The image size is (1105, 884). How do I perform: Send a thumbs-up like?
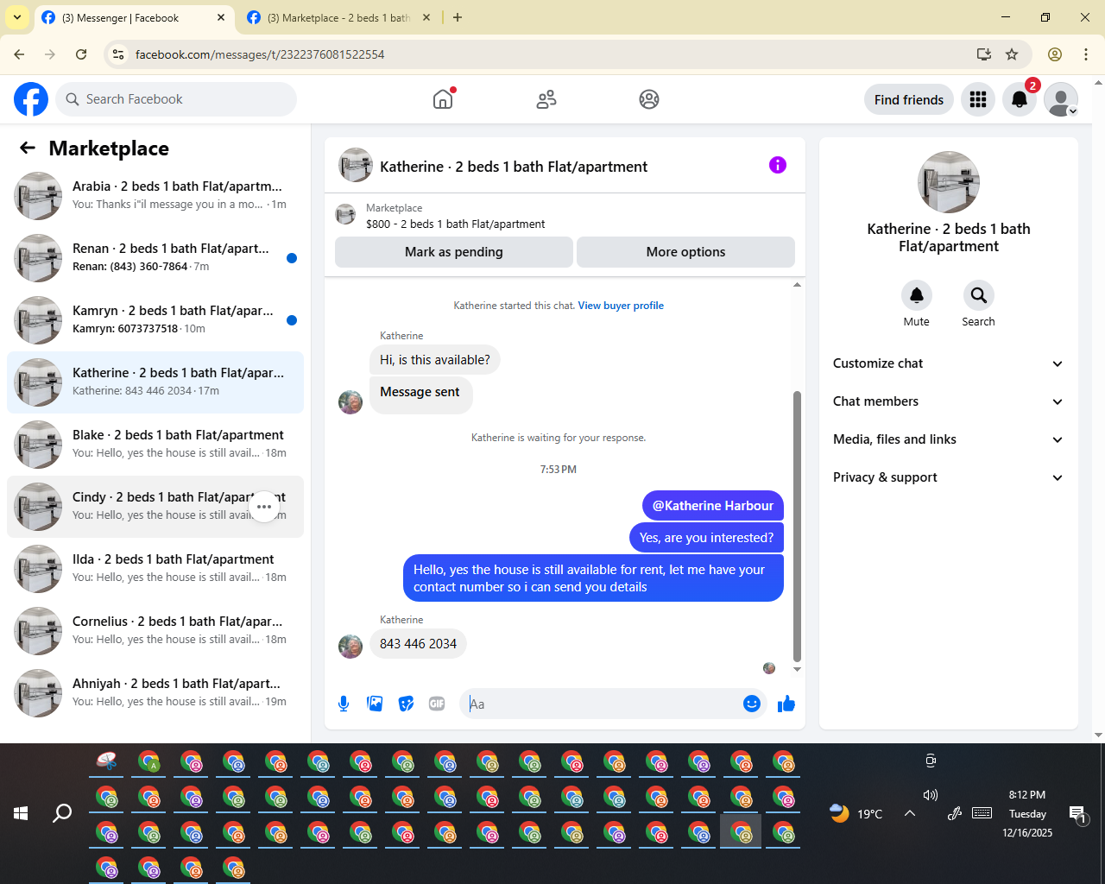(x=786, y=704)
